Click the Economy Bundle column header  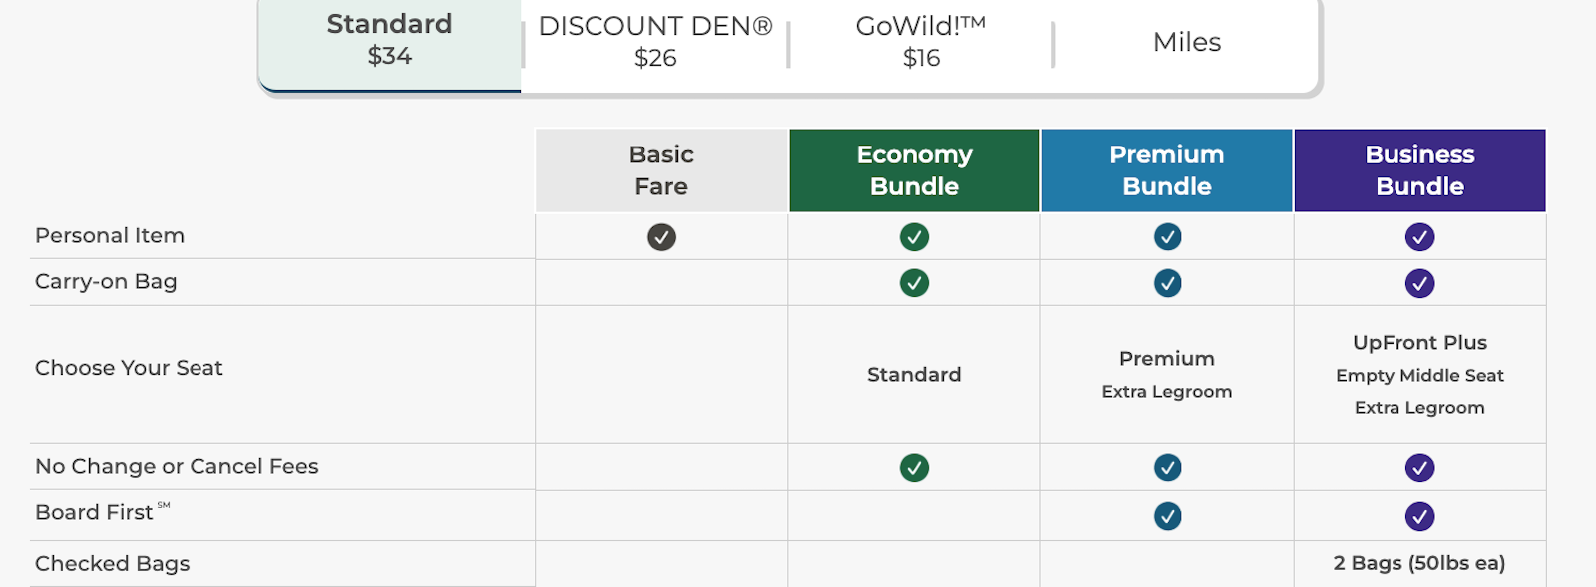[x=913, y=169]
